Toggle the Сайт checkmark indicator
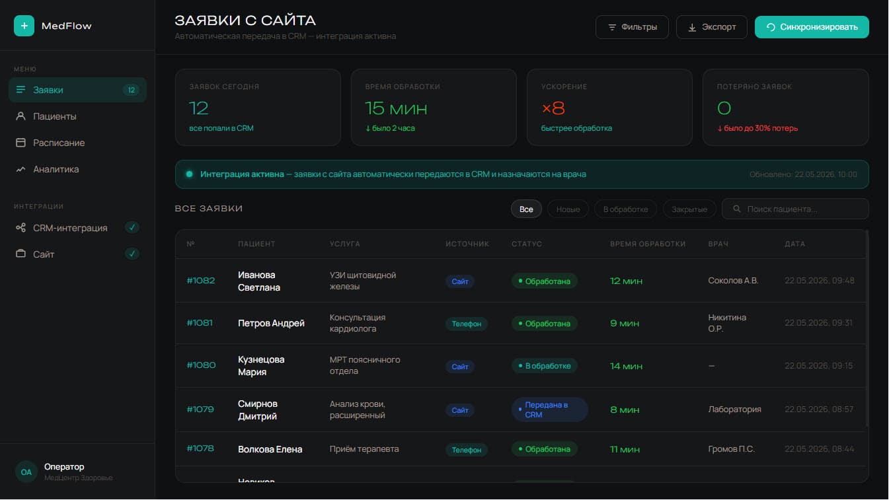Screen dimensions: 889x500 click(x=132, y=254)
